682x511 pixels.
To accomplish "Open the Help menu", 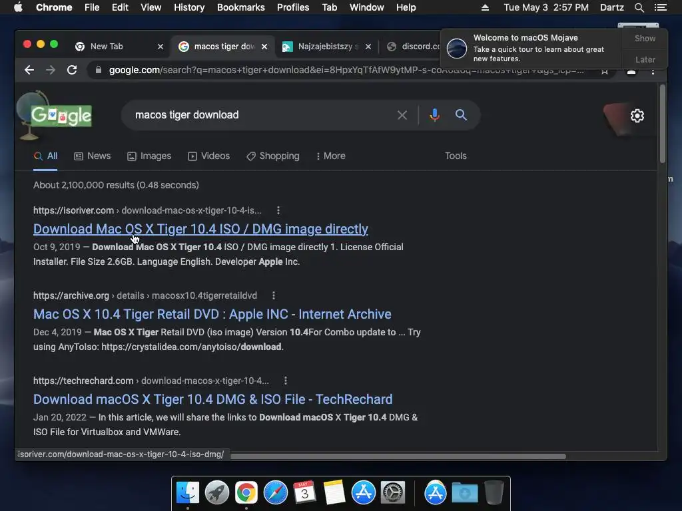I will (x=406, y=7).
